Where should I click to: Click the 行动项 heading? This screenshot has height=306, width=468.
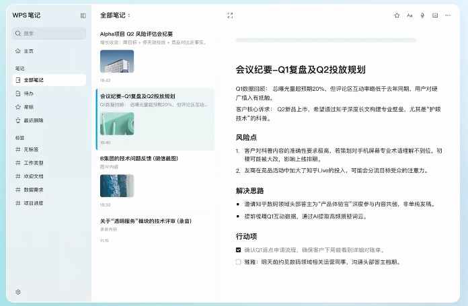point(246,237)
